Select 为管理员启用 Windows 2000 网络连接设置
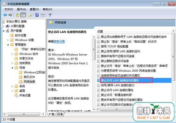The image size is (176, 123). (127, 70)
